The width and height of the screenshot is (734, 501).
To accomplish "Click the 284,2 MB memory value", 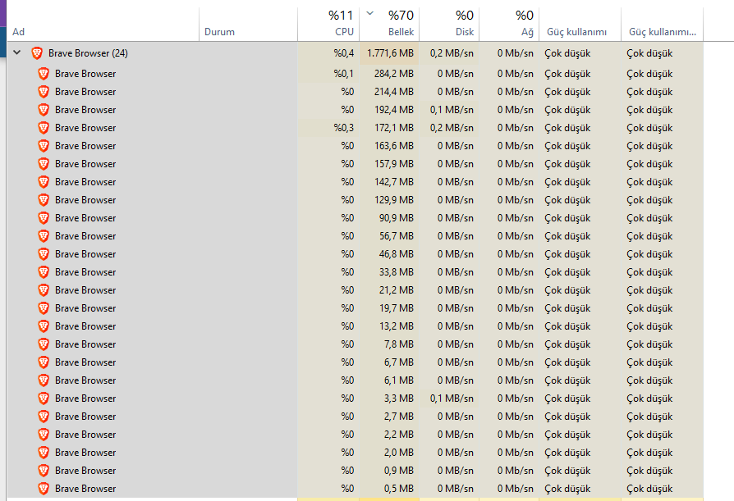I will pyautogui.click(x=393, y=74).
